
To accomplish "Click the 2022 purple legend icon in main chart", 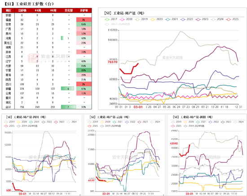I will pyautogui.click(x=183, y=19).
